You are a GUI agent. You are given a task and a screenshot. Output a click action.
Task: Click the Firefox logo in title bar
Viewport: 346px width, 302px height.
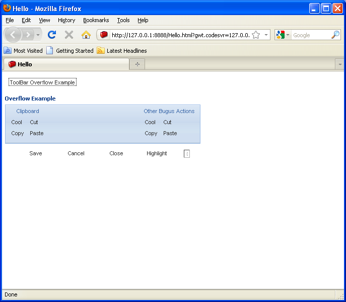(x=7, y=8)
